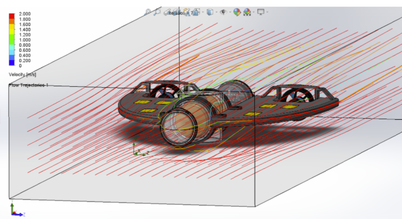402x219 pixels.
Task: Select the Zoom to Area magnifier tool
Action: click(x=157, y=12)
